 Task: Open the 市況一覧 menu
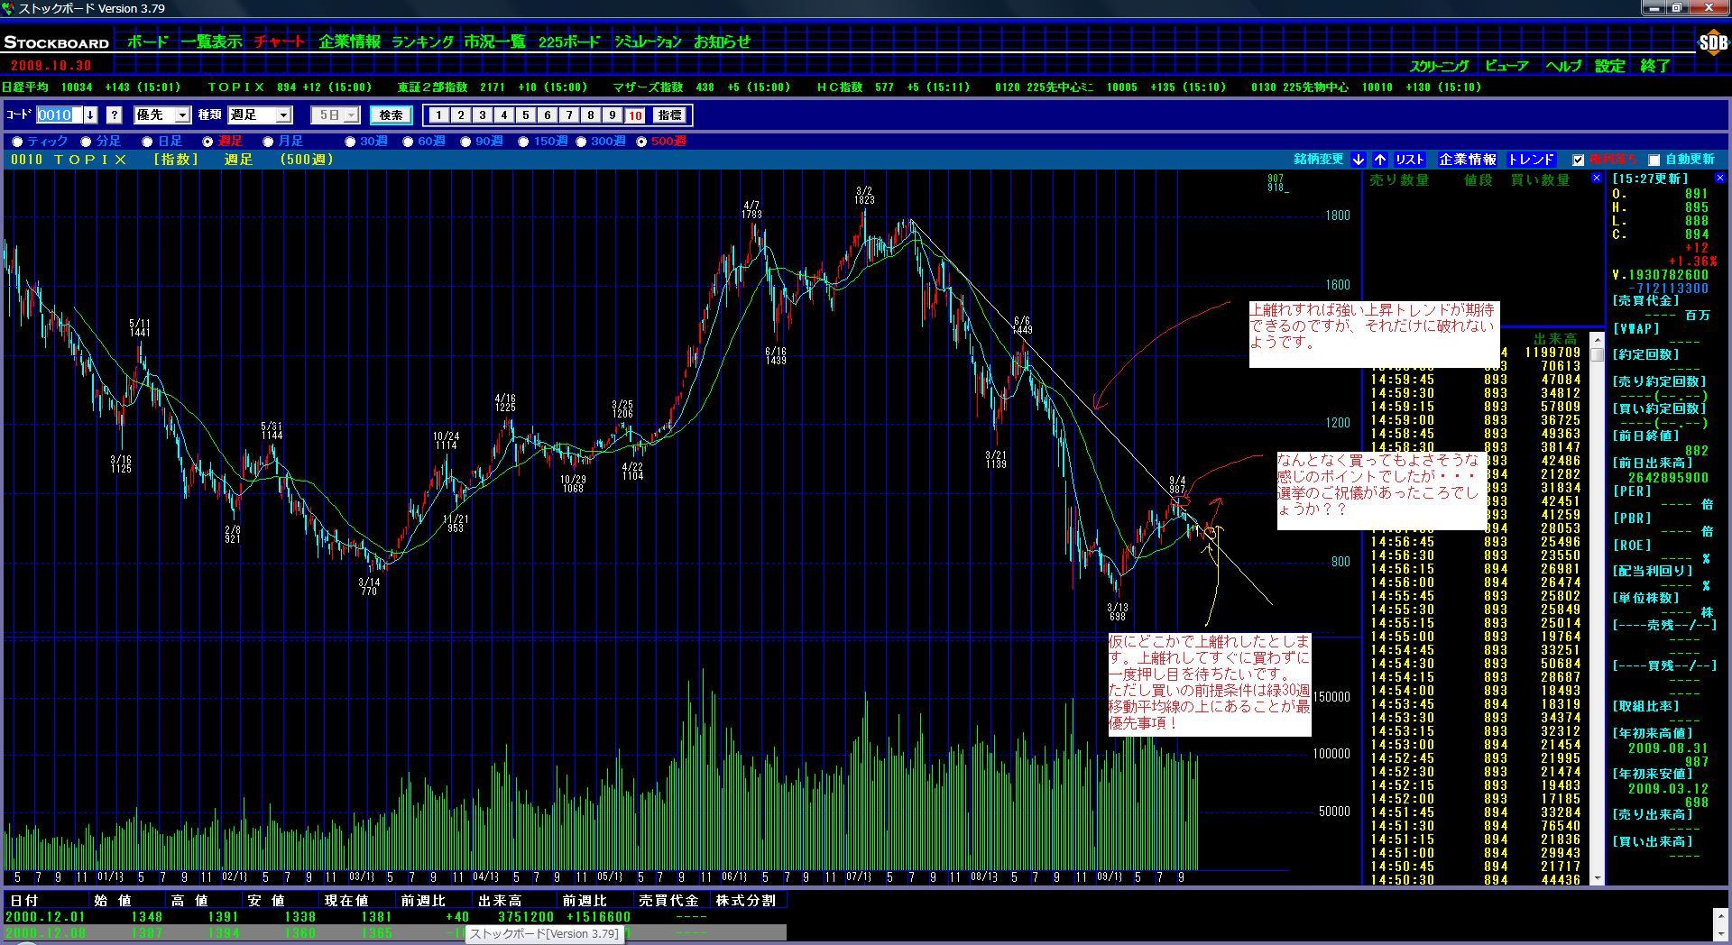(x=494, y=41)
